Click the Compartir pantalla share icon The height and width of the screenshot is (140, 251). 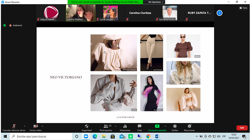[x=157, y=126]
